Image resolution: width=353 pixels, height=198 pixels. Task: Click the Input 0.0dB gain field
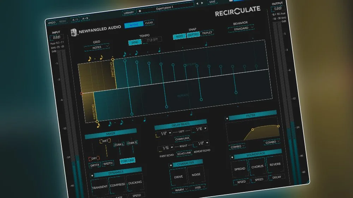56,37
